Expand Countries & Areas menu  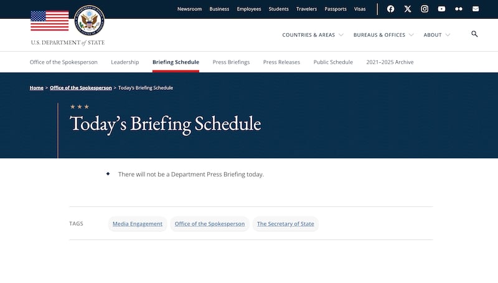(312, 35)
